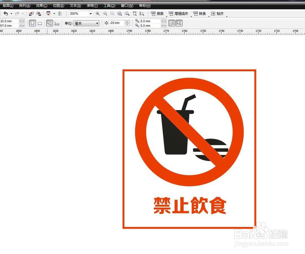Viewport: 305px width, 254px height.
Task: Open the 排列(A) menu
Action: [x=25, y=6]
